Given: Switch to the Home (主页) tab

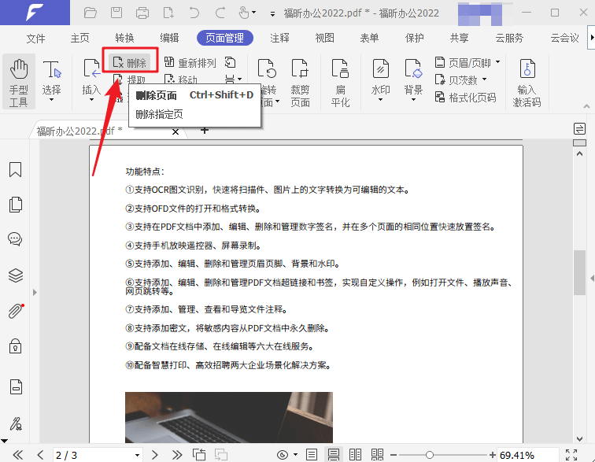Looking at the screenshot, I should 80,38.
